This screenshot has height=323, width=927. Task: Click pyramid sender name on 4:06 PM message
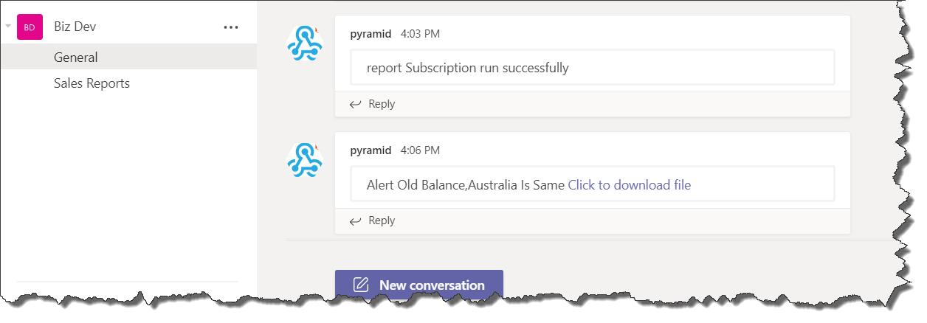[x=371, y=150]
